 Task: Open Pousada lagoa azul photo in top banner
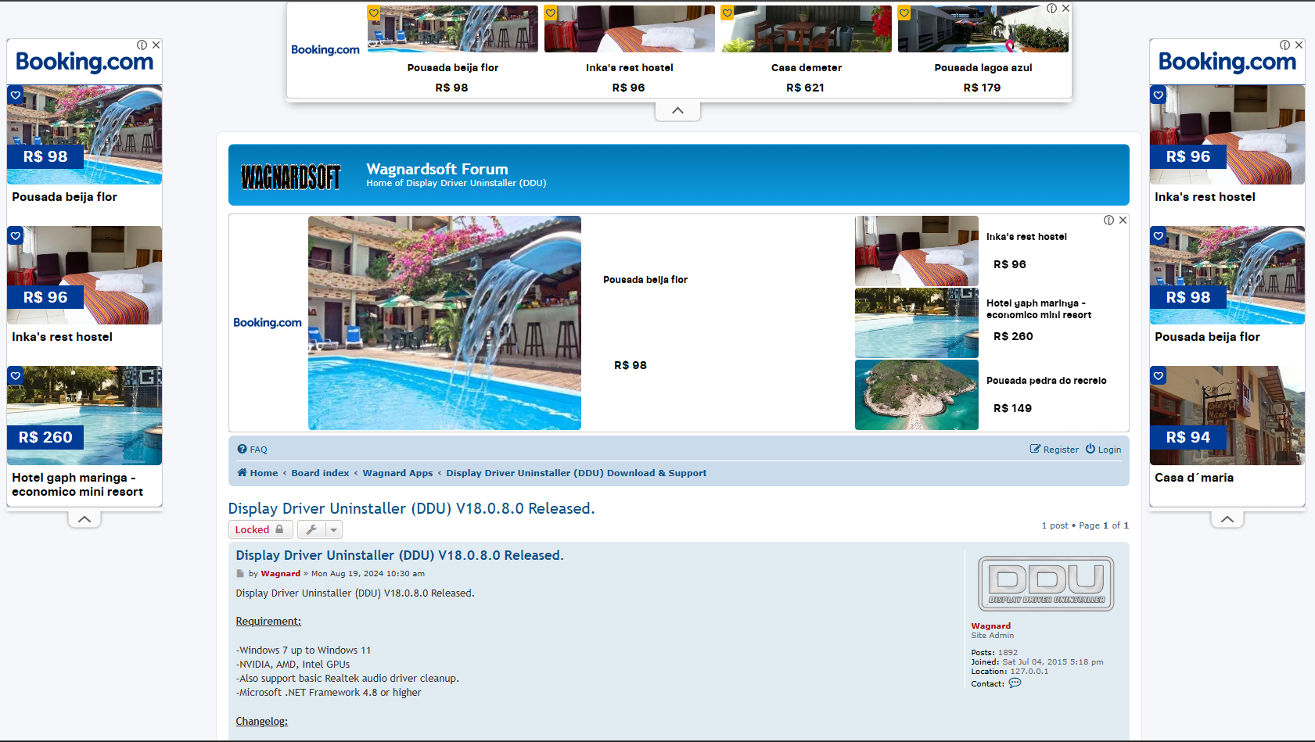tap(983, 29)
